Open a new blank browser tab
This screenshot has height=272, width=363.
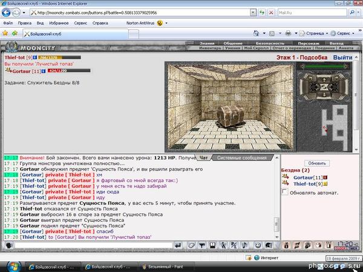(134, 34)
